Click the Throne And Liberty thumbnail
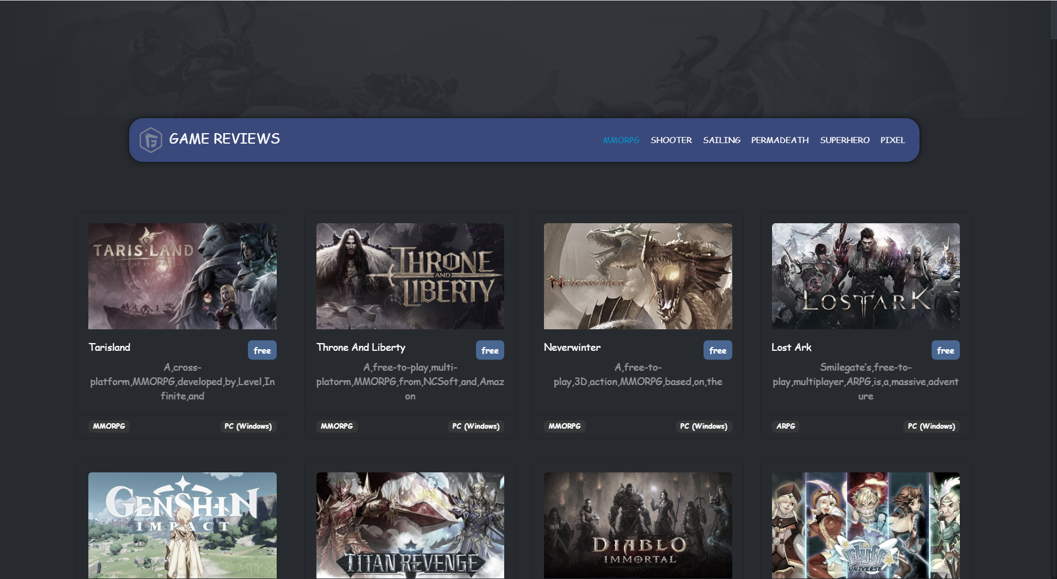Image resolution: width=1057 pixels, height=579 pixels. 410,276
